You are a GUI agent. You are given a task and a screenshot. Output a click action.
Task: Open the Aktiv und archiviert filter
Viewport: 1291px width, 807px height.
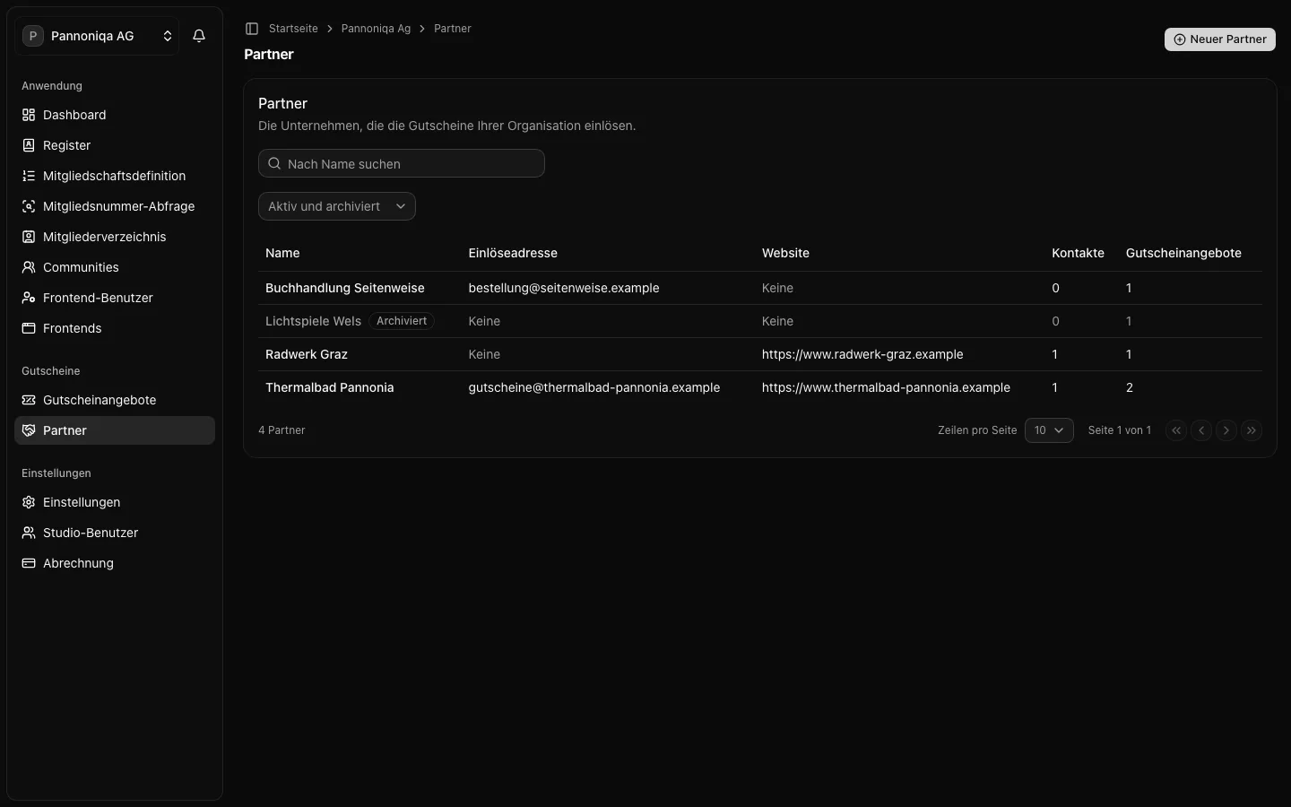point(337,206)
